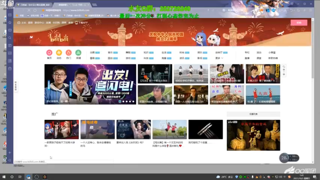Viewport: 320px width, 180px height.
Task: Open 游戏中心 in the top navigation
Action: pyautogui.click(x=39, y=23)
